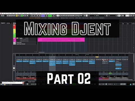This screenshot has height=101, width=135.
Task: Select the Mute X tool
Action: (68, 16)
